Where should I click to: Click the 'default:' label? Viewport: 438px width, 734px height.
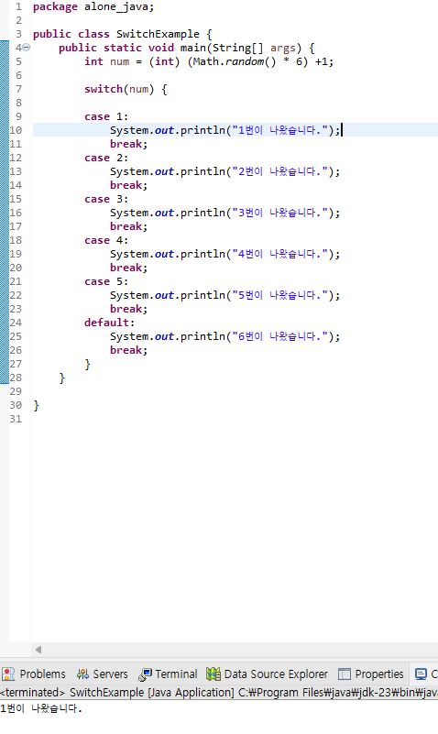point(110,323)
